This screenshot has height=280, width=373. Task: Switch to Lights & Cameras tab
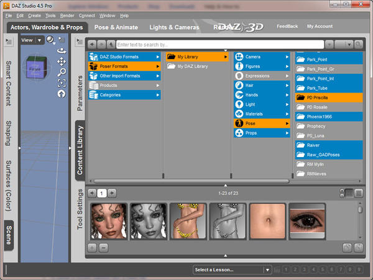click(174, 27)
